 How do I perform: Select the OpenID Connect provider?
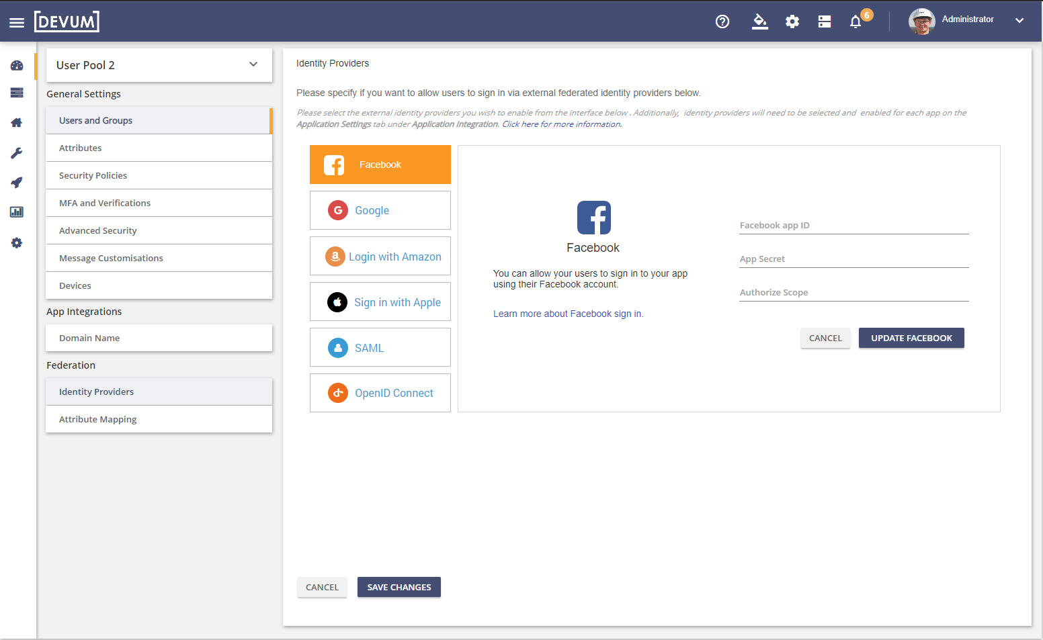pos(380,393)
